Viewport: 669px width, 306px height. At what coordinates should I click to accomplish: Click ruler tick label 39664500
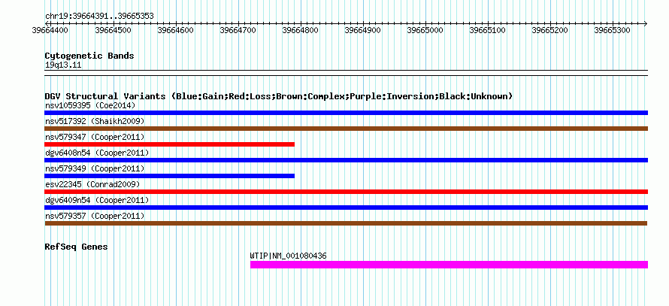click(x=113, y=30)
